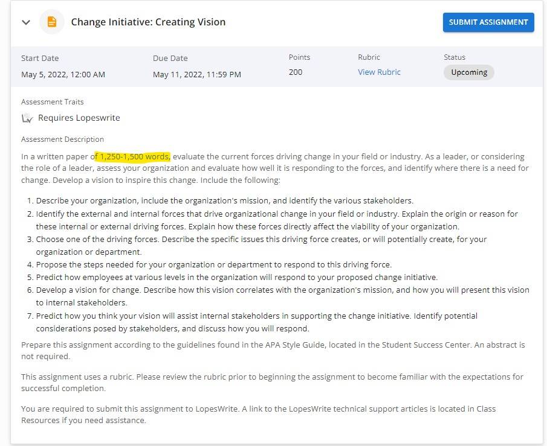Click the LopesWrite technical support paragraph
The image size is (547, 446).
tap(259, 414)
